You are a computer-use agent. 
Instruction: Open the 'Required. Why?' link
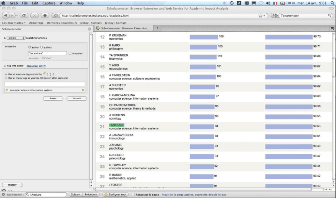click(36, 66)
